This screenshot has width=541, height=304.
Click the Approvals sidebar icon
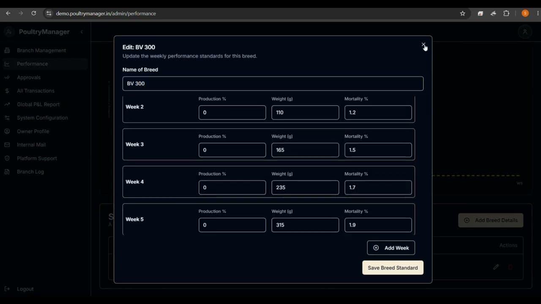coord(7,77)
